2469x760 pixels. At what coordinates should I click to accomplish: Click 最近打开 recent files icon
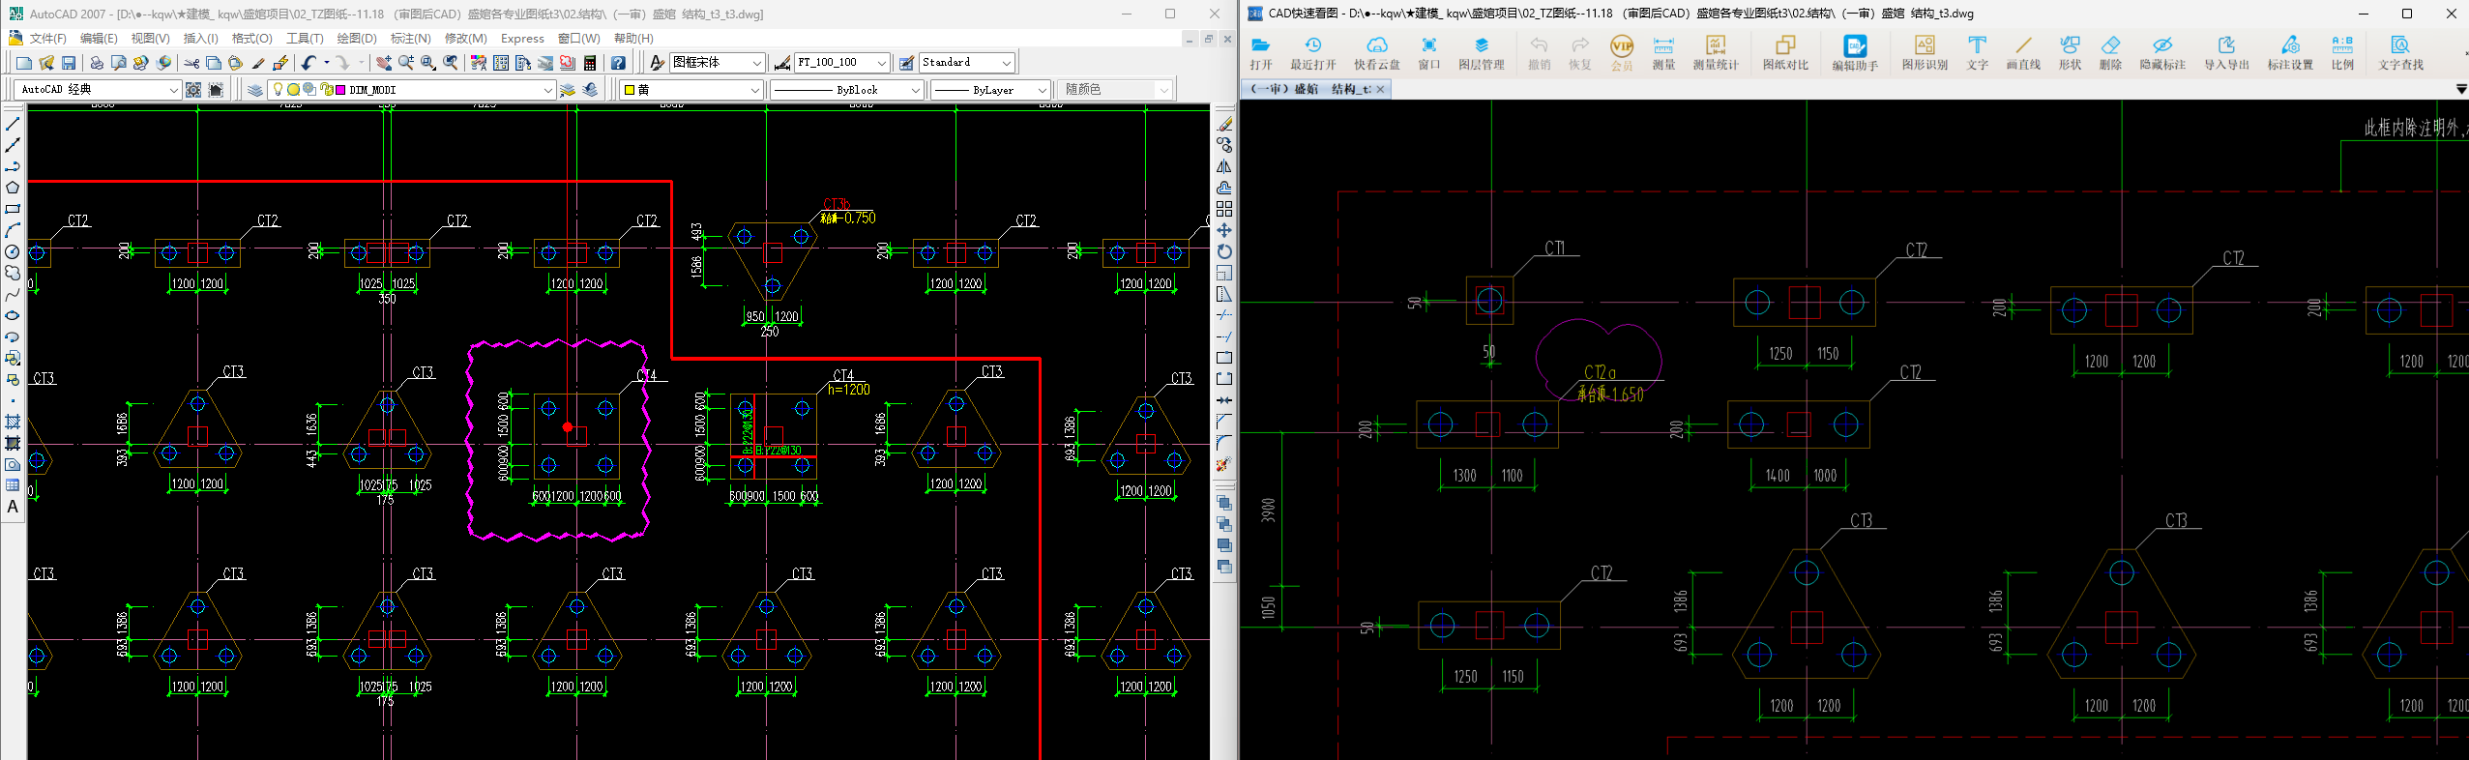click(x=1313, y=53)
